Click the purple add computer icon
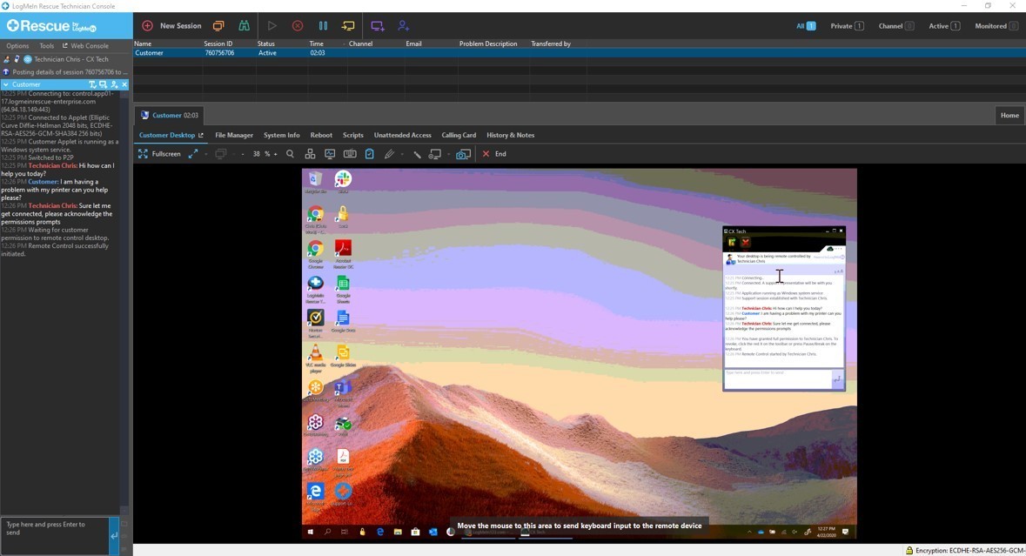 [377, 26]
